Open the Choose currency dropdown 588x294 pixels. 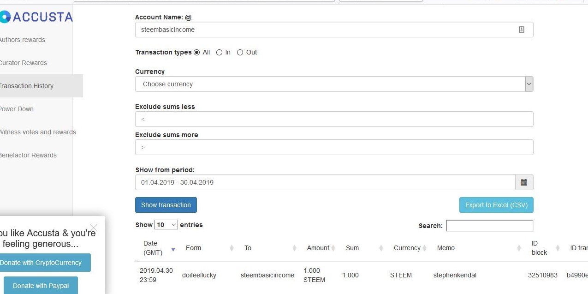point(334,84)
